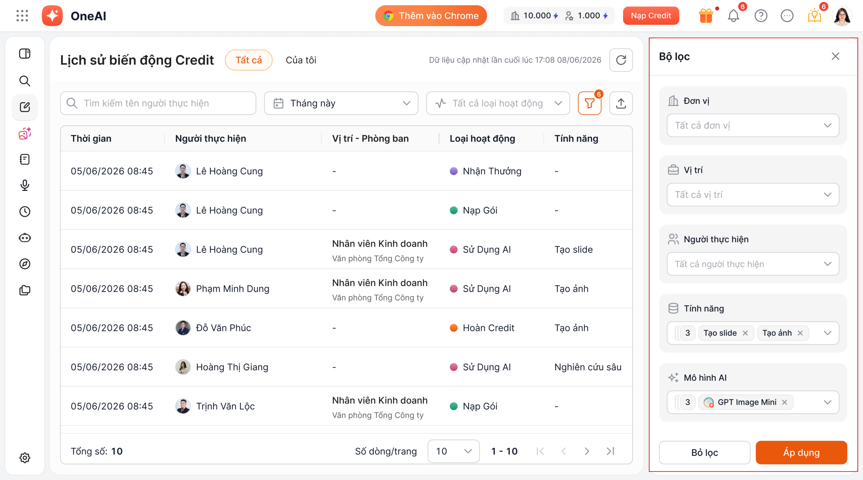This screenshot has height=480, width=863.
Task: Remove the Tạo ảnh filter tag
Action: click(x=800, y=333)
